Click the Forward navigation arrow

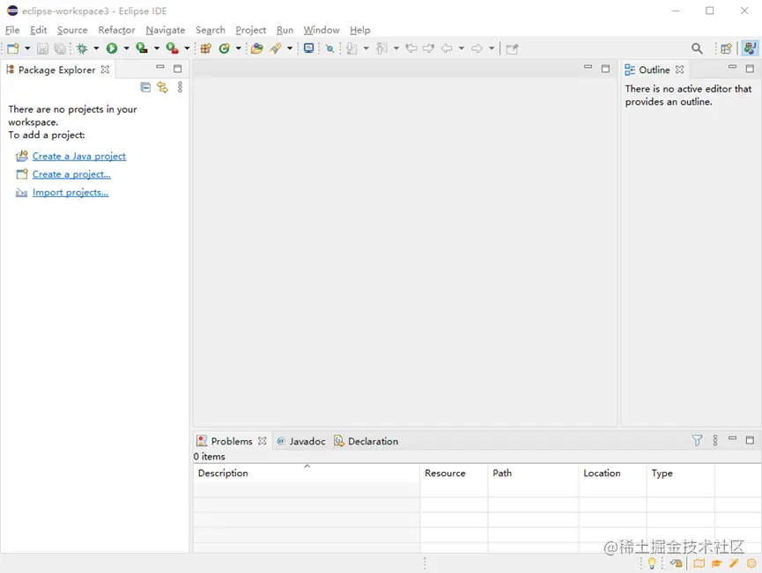477,48
